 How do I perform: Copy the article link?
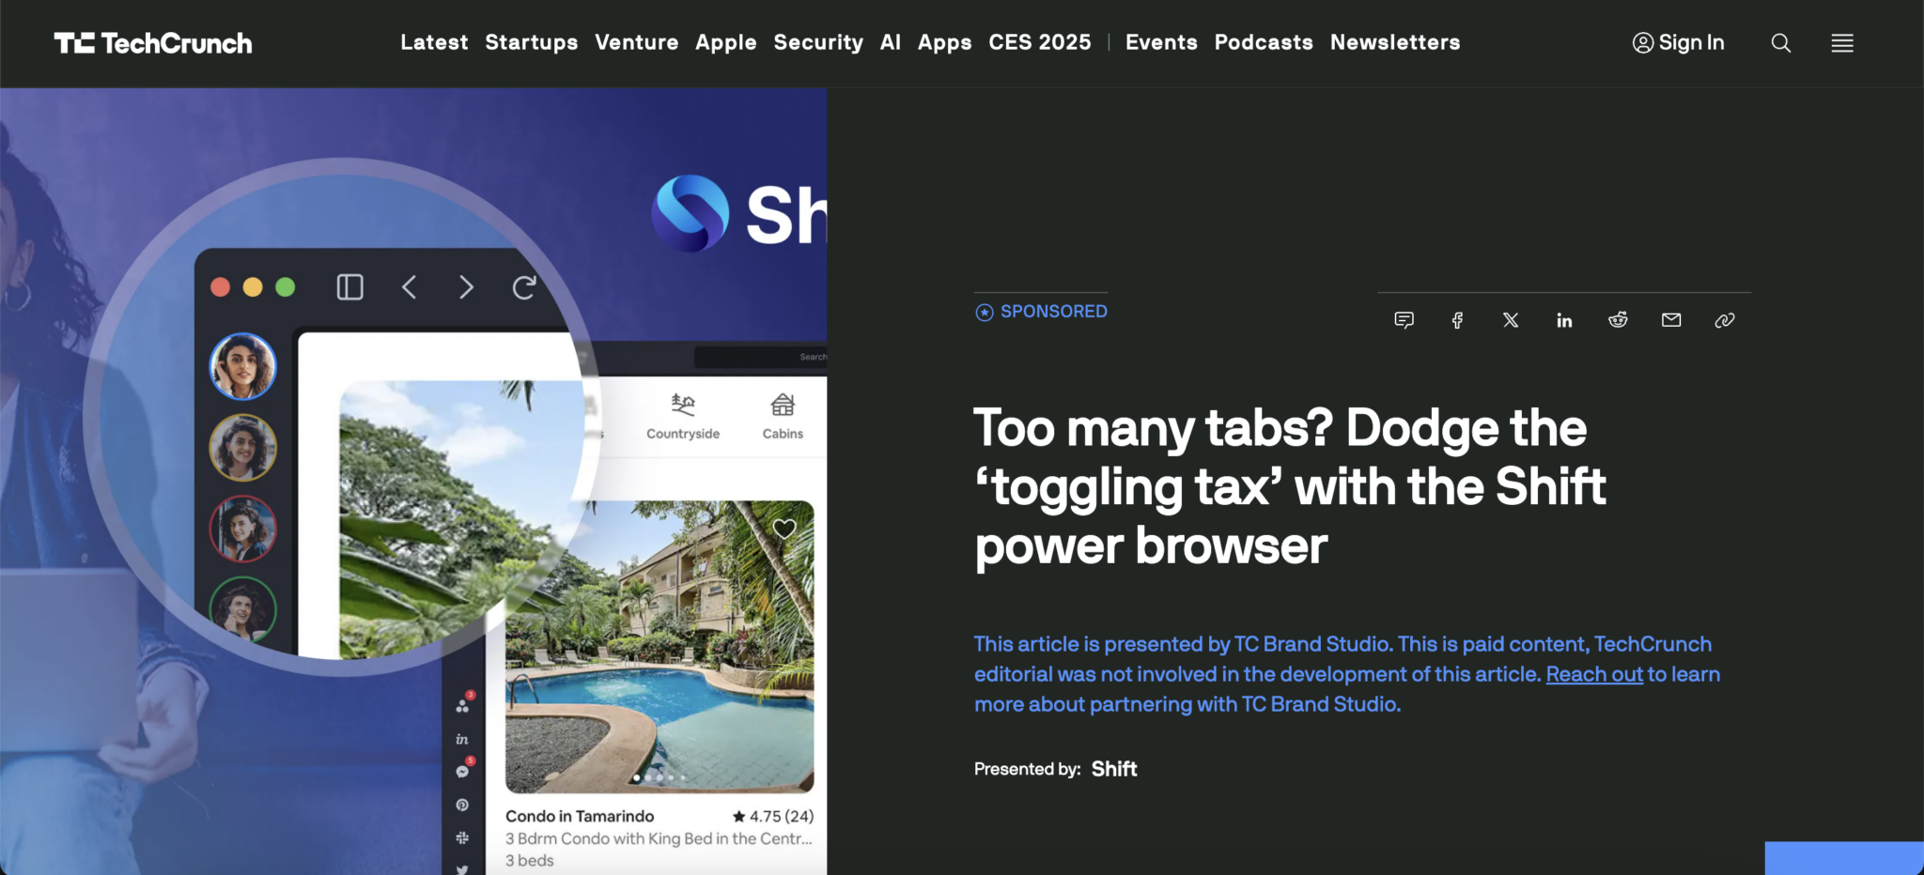(1725, 319)
